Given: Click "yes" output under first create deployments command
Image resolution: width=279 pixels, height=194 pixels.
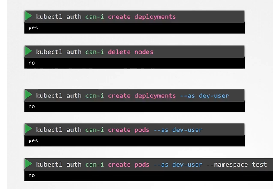Looking at the screenshot, I should tap(33, 28).
